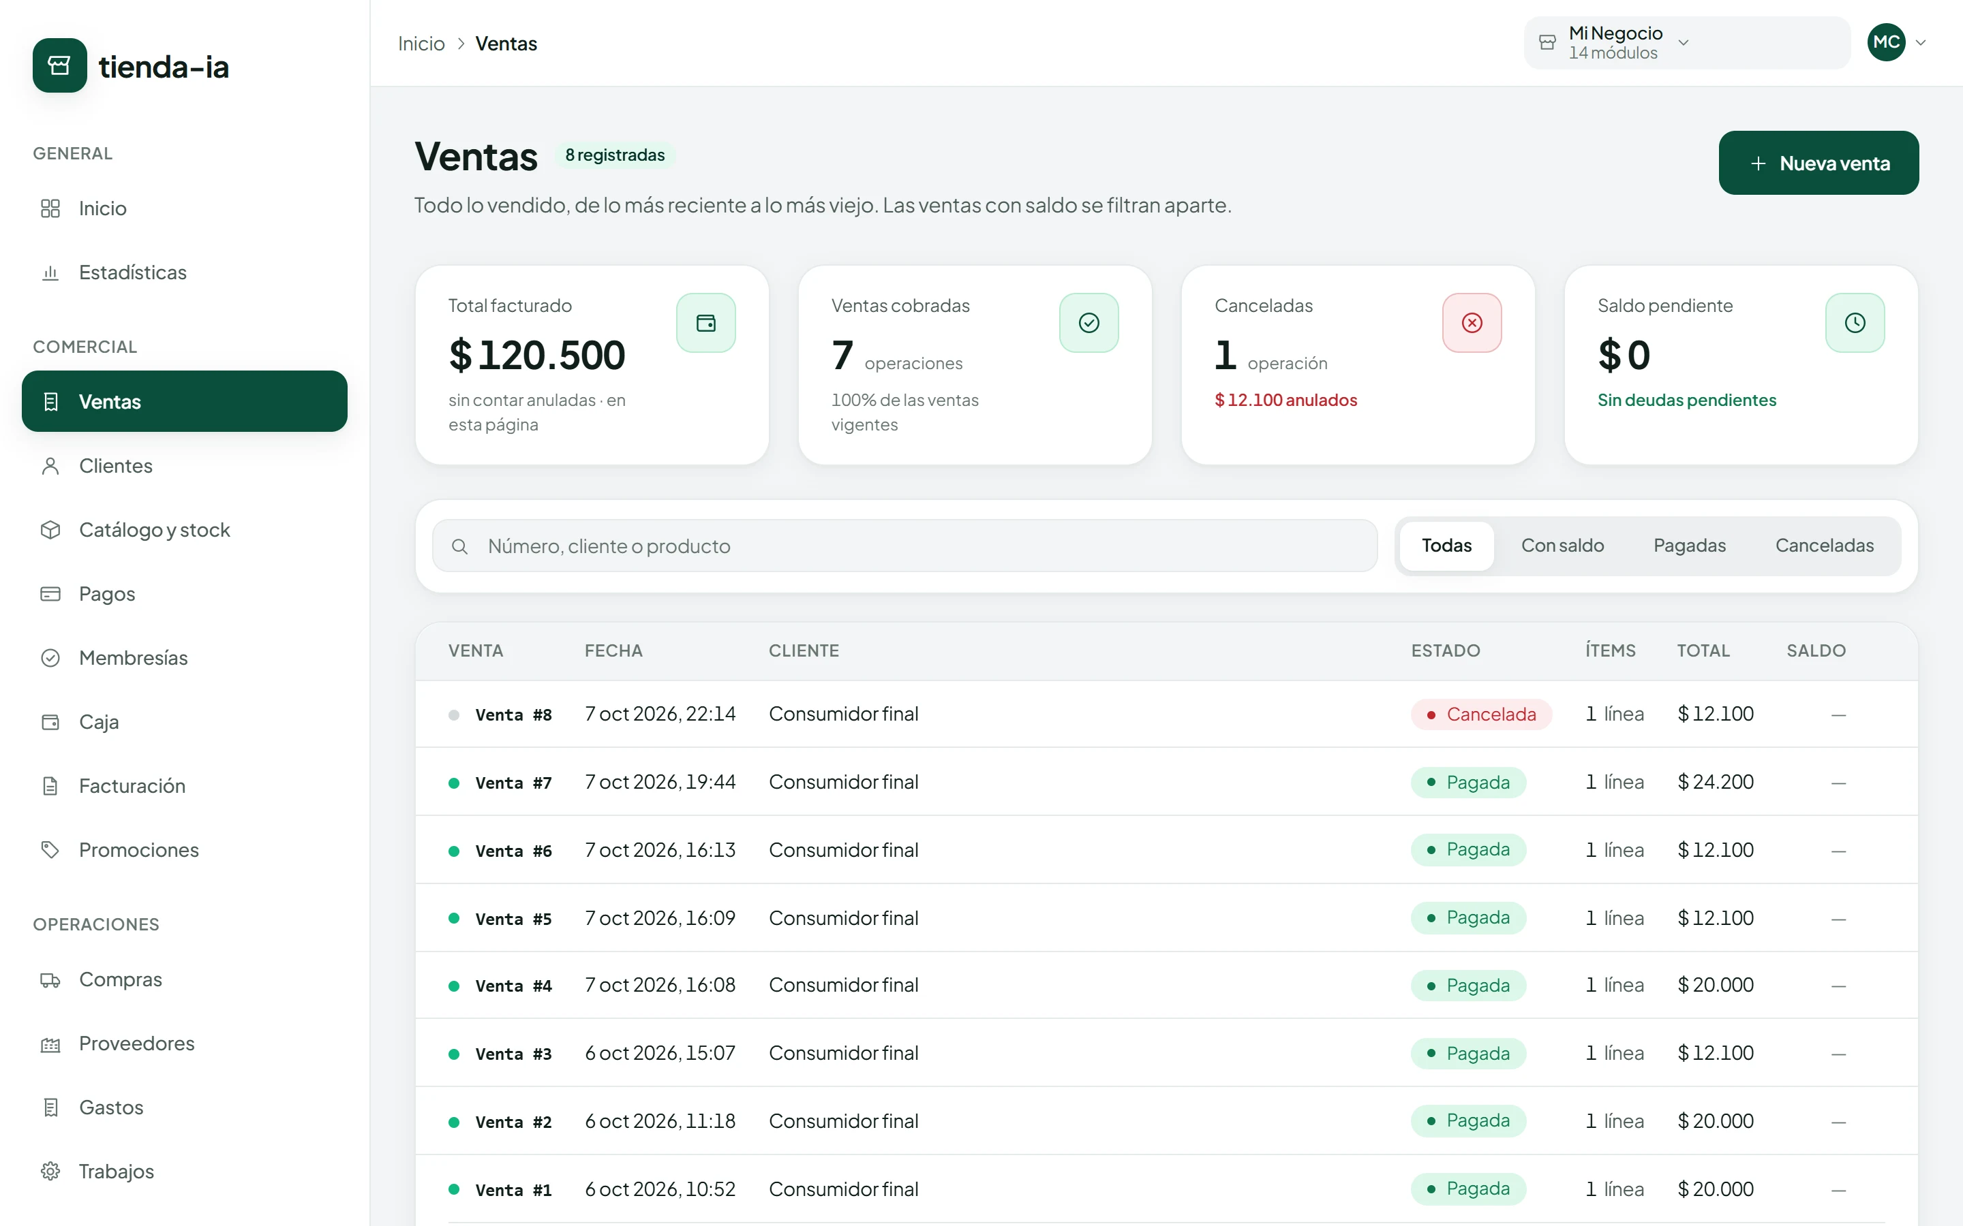Create a sale with Nueva venta

pos(1819,163)
